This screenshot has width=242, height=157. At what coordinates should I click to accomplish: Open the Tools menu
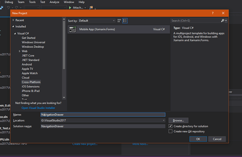32,2
